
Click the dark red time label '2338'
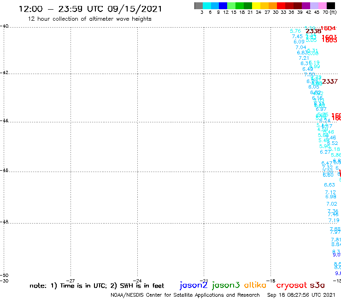pyautogui.click(x=313, y=31)
